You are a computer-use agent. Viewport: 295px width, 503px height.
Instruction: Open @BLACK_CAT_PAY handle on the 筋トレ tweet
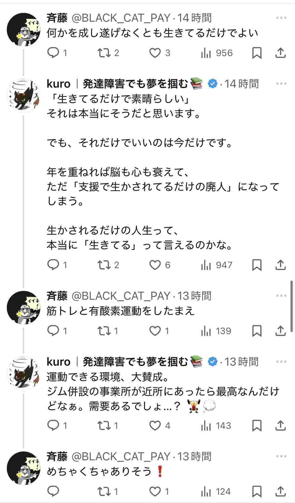point(121,296)
